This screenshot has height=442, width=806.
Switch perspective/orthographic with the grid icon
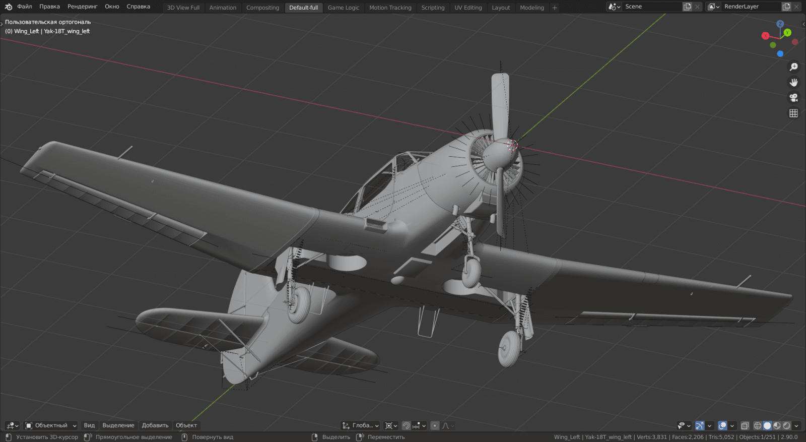point(793,113)
